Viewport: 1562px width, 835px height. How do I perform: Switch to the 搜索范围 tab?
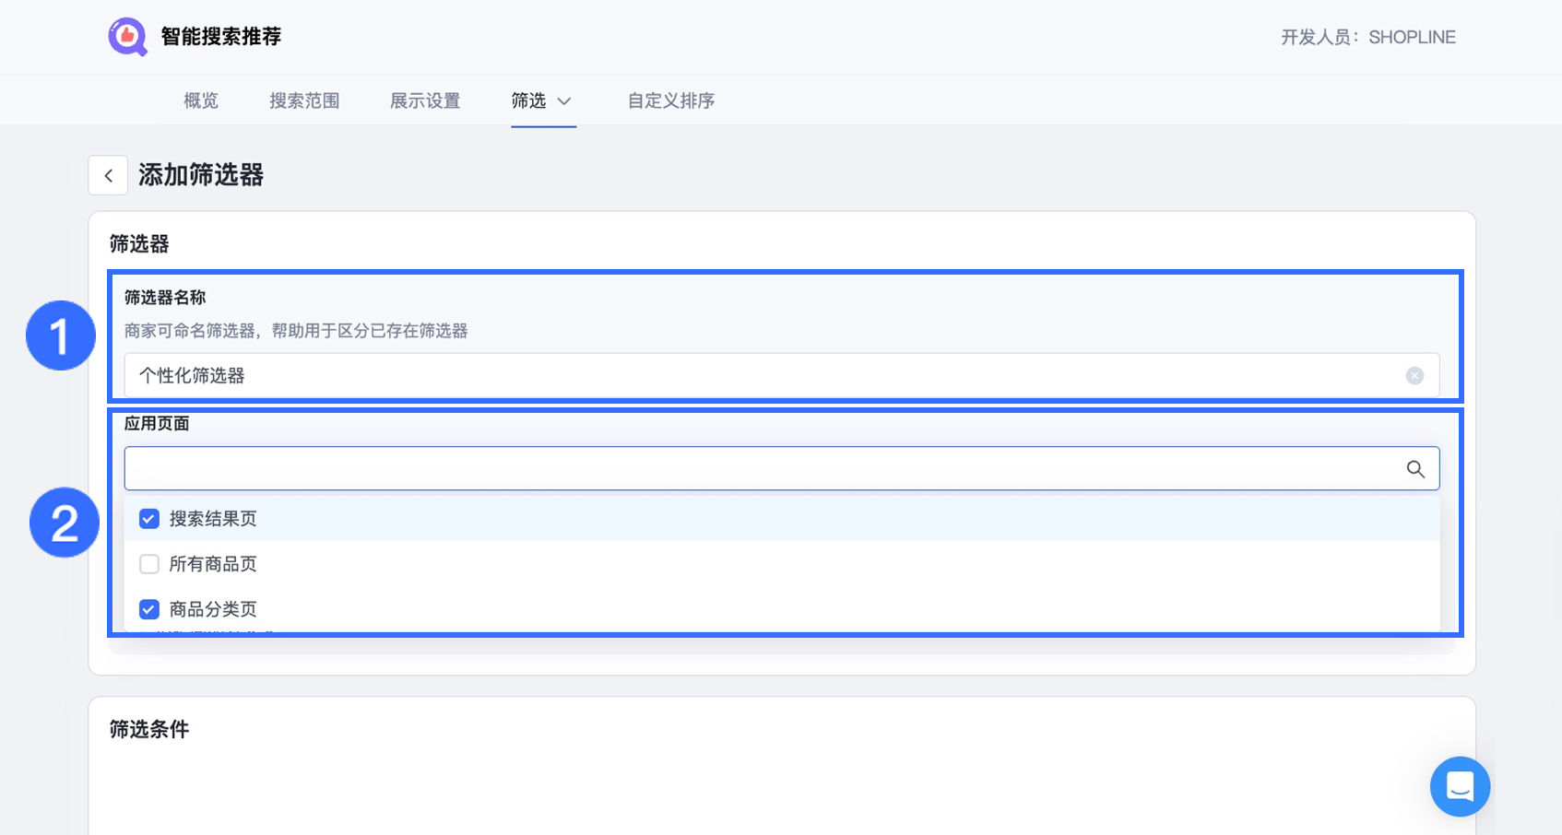pos(304,100)
